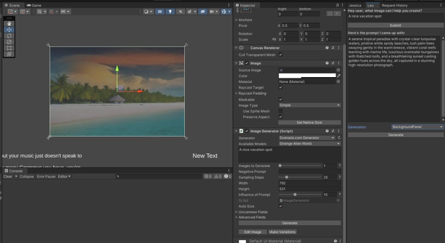The width and height of the screenshot is (445, 243).
Task: Toggle the Inspector lock icon
Action: (337, 5)
